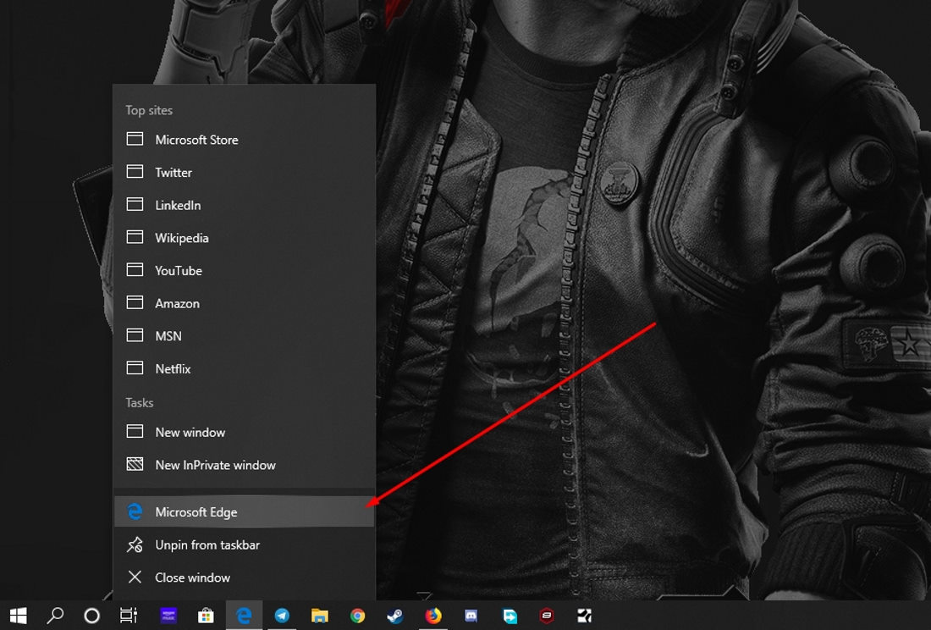The height and width of the screenshot is (630, 931).
Task: Open taskbar Search magnifier
Action: point(55,615)
